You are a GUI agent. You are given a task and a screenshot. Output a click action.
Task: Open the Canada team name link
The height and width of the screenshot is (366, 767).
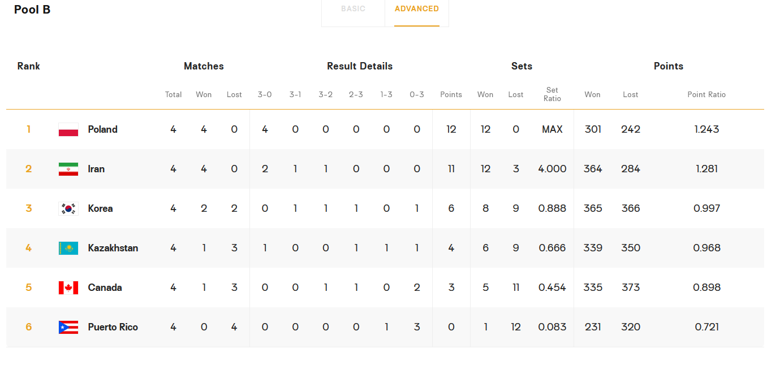(x=105, y=287)
